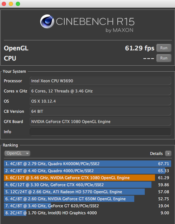The image size is (175, 224).
Task: Click the Cores x GHz value field
Action: coord(100,91)
